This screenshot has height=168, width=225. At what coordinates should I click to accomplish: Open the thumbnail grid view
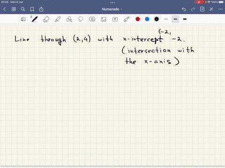tap(14, 9)
